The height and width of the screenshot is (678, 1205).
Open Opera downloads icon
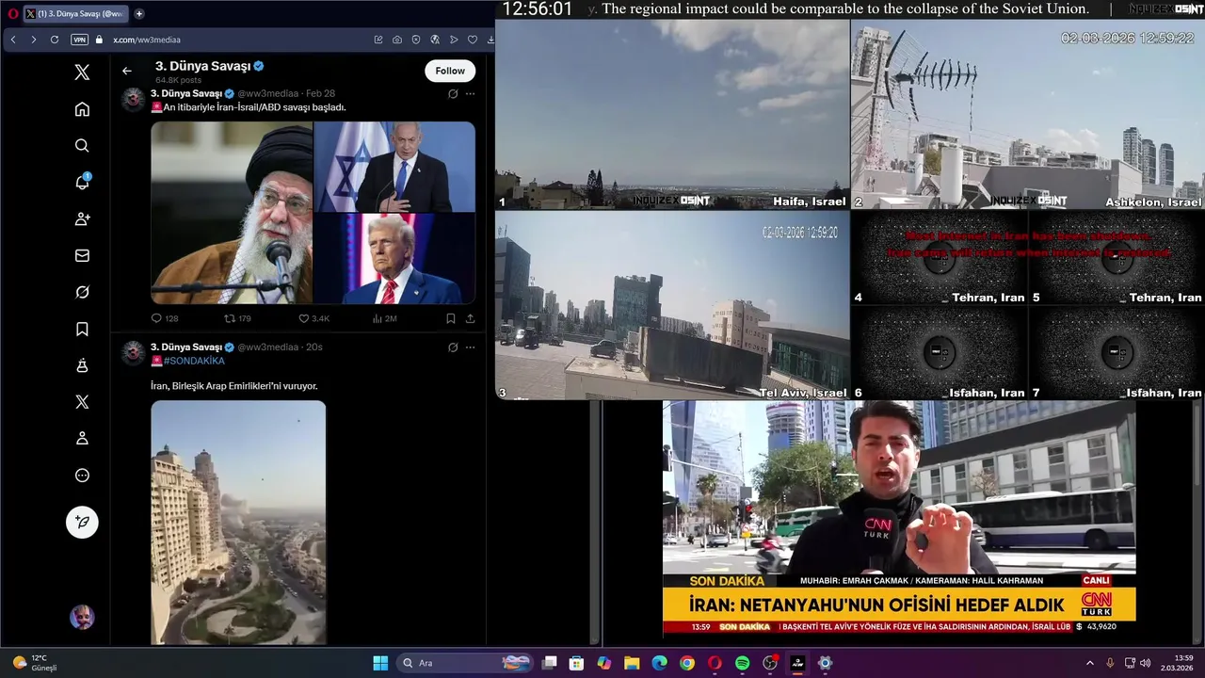click(490, 40)
